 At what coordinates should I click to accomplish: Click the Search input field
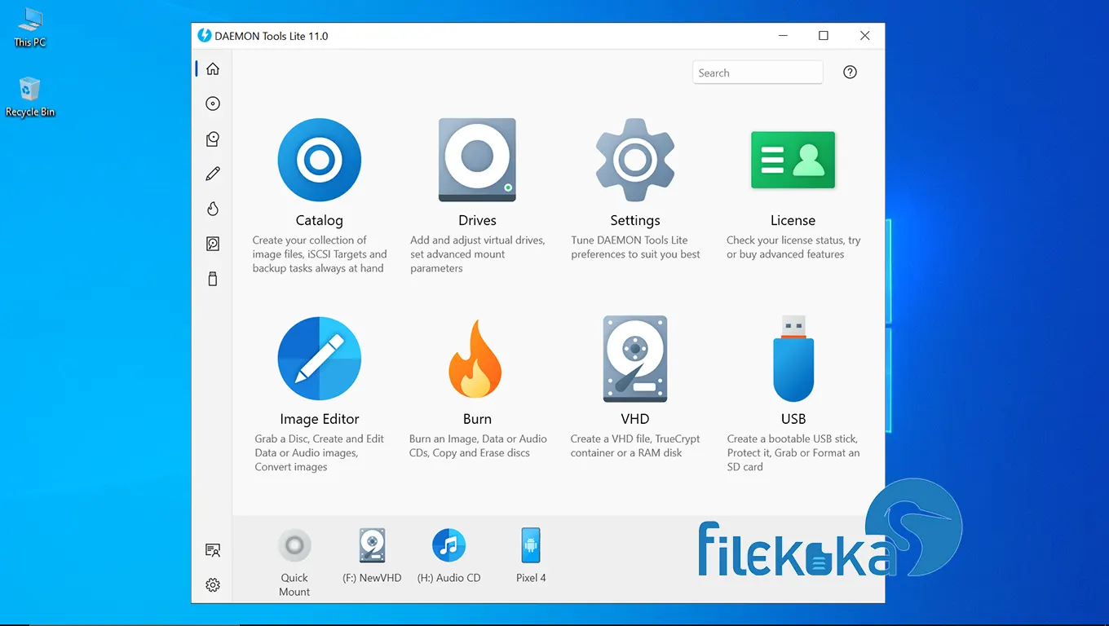pyautogui.click(x=758, y=73)
